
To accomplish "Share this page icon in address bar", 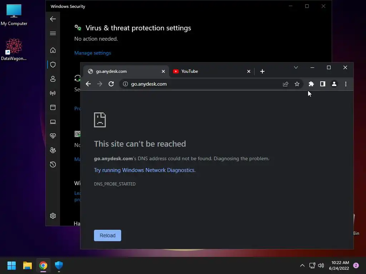I will [286, 84].
